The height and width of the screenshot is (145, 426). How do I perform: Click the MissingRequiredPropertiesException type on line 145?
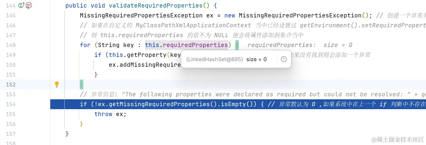tap(141, 15)
